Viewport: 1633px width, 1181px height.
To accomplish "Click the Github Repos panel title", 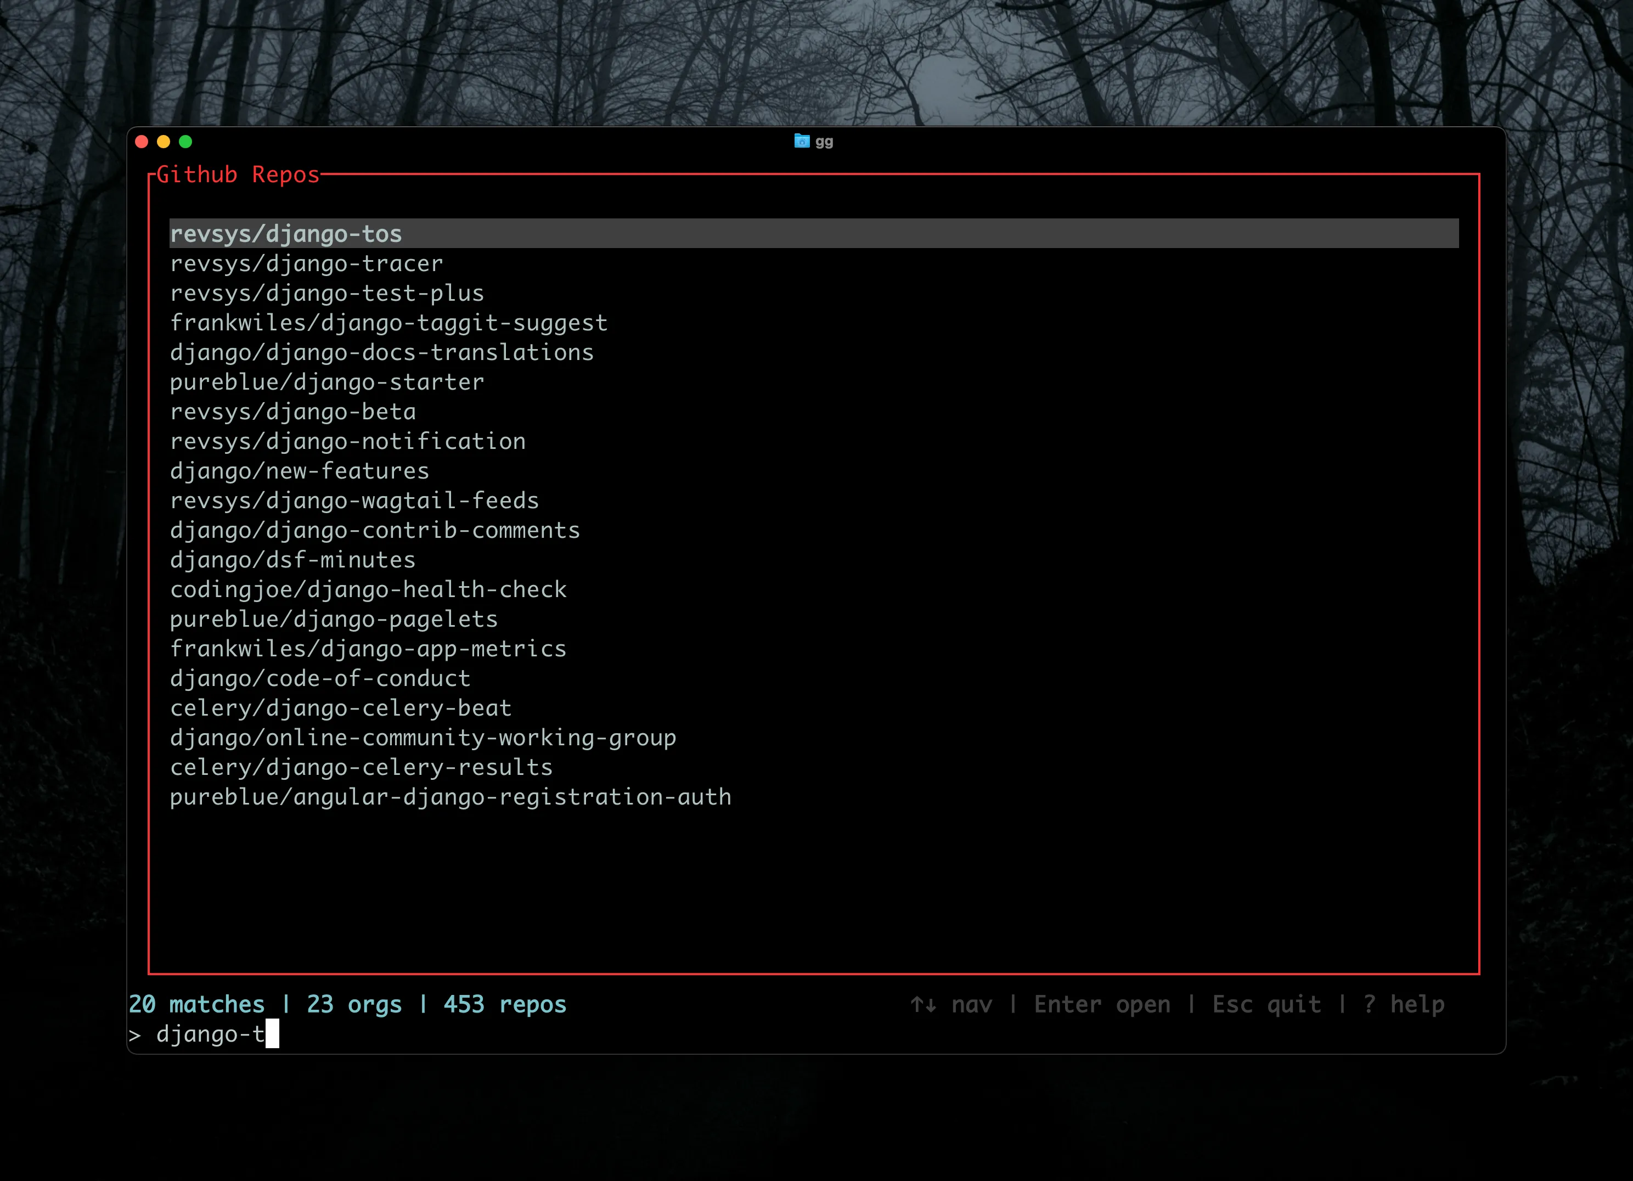I will (238, 175).
